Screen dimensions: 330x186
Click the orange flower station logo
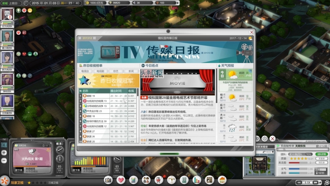point(4,181)
